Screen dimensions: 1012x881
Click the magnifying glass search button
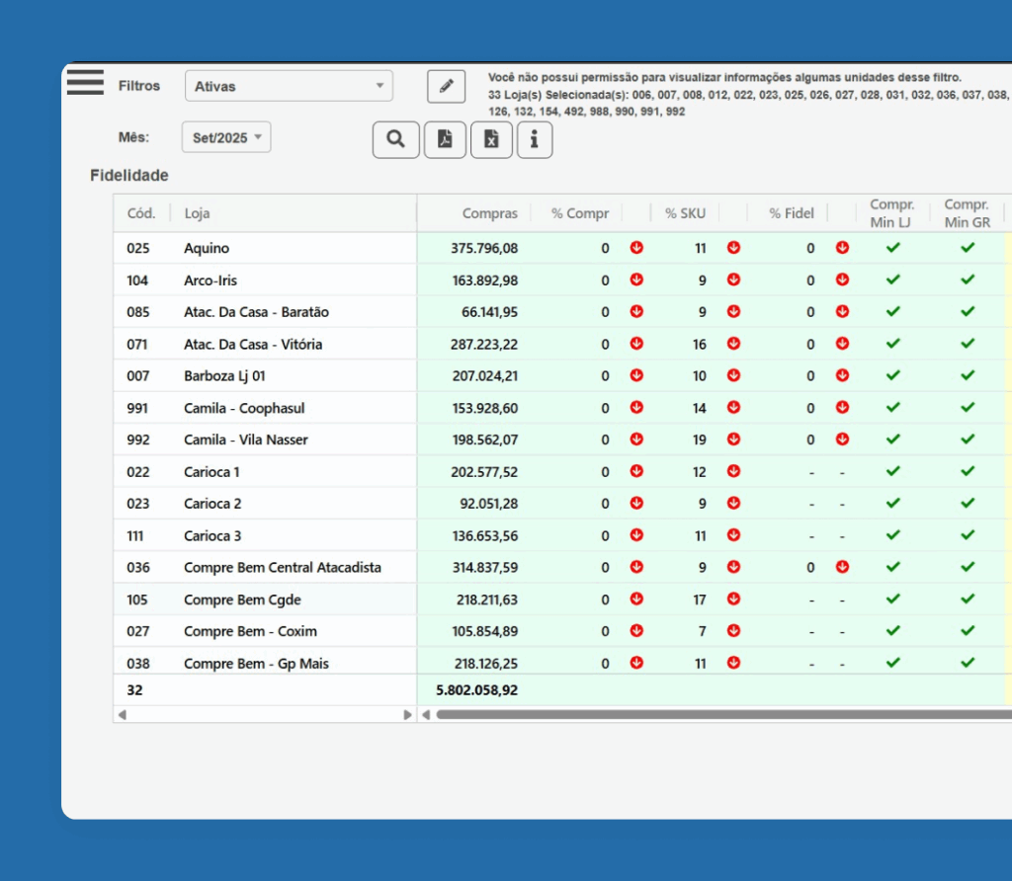pyautogui.click(x=396, y=140)
